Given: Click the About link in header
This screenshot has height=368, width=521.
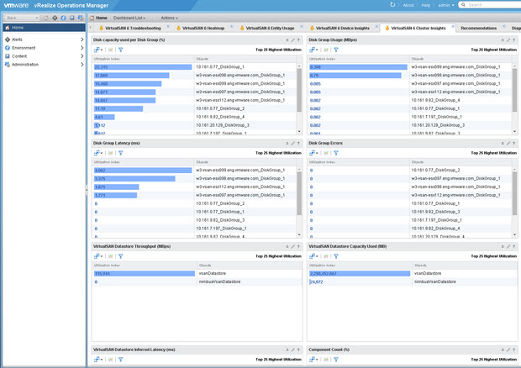Looking at the screenshot, I should tap(408, 5).
